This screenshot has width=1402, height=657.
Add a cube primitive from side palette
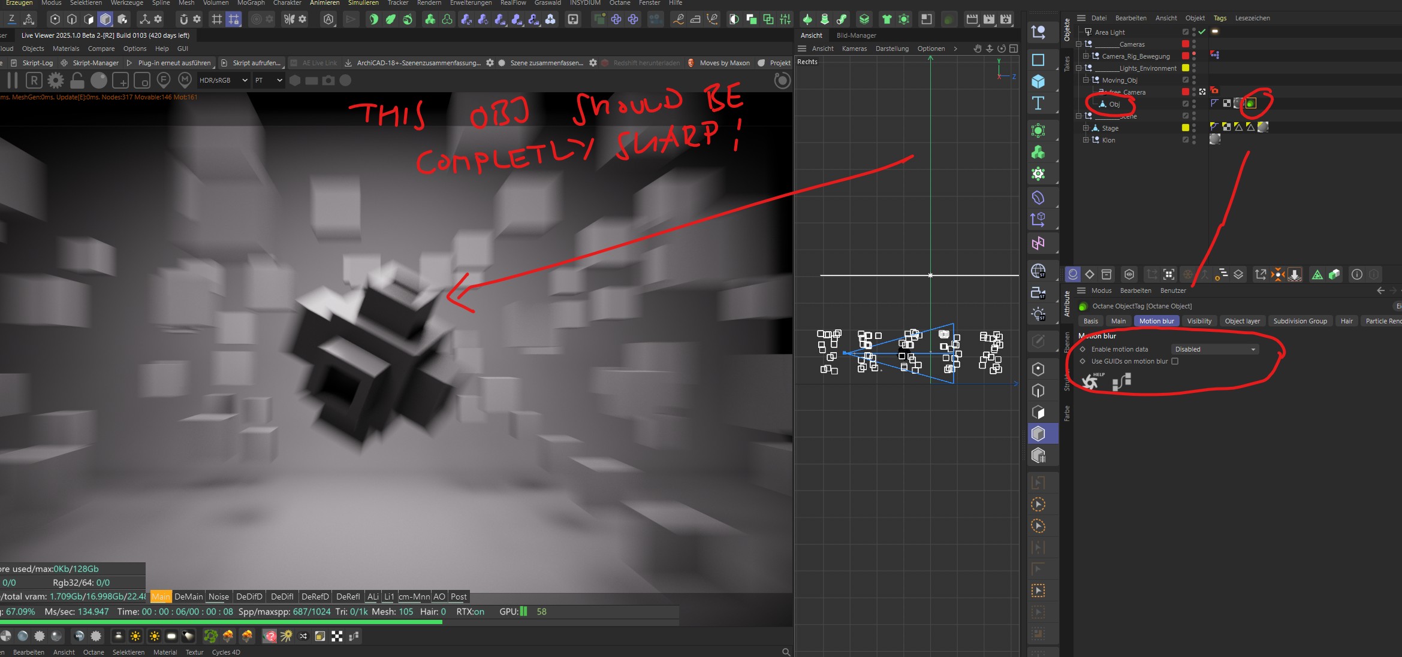coord(1038,81)
